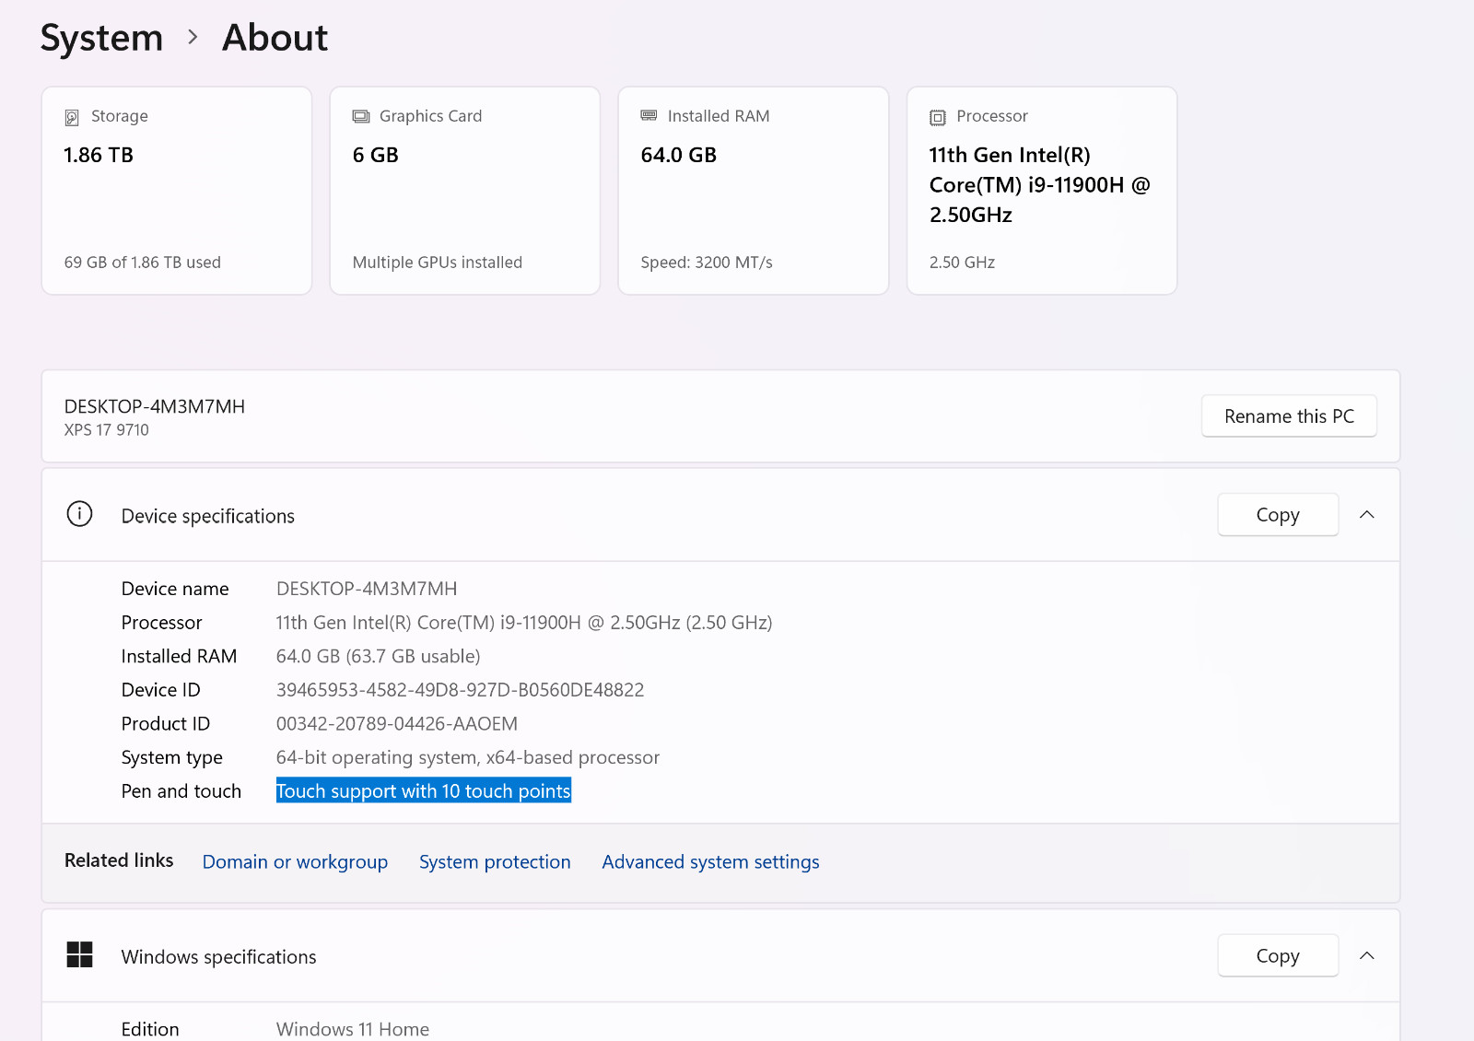Click the breadcrumb chevron between System and About
Image resolution: width=1474 pixels, height=1041 pixels.
pyautogui.click(x=193, y=37)
